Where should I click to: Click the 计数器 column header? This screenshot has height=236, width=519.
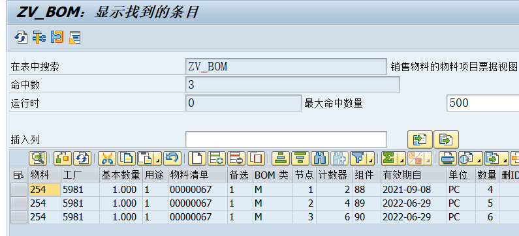click(334, 175)
